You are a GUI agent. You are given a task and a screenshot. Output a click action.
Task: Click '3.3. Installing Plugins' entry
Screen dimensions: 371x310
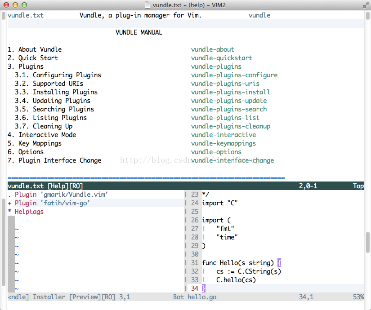[x=56, y=92]
